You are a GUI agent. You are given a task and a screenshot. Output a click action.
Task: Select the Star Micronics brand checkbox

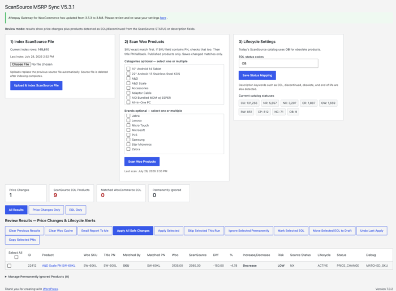click(x=128, y=145)
